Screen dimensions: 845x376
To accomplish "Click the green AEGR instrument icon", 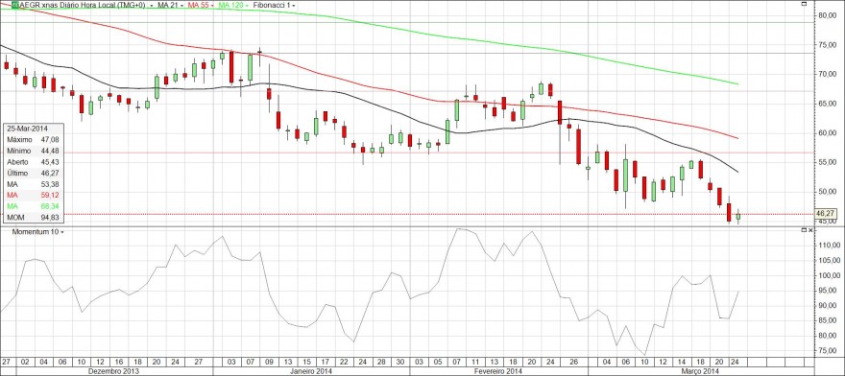I will coord(15,5).
